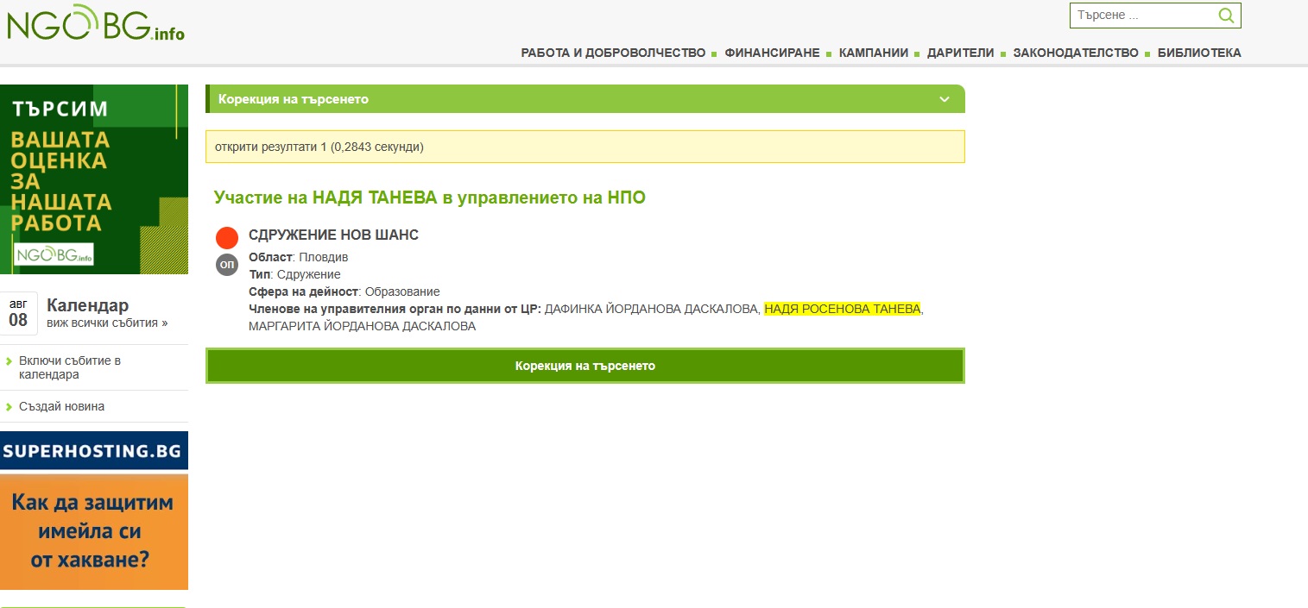Open the SuperHosting.BG email protection banner

(94, 511)
